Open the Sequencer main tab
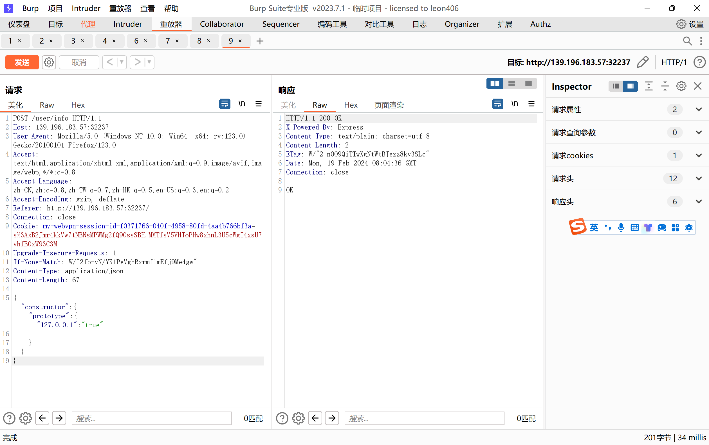This screenshot has height=445, width=709. (281, 24)
